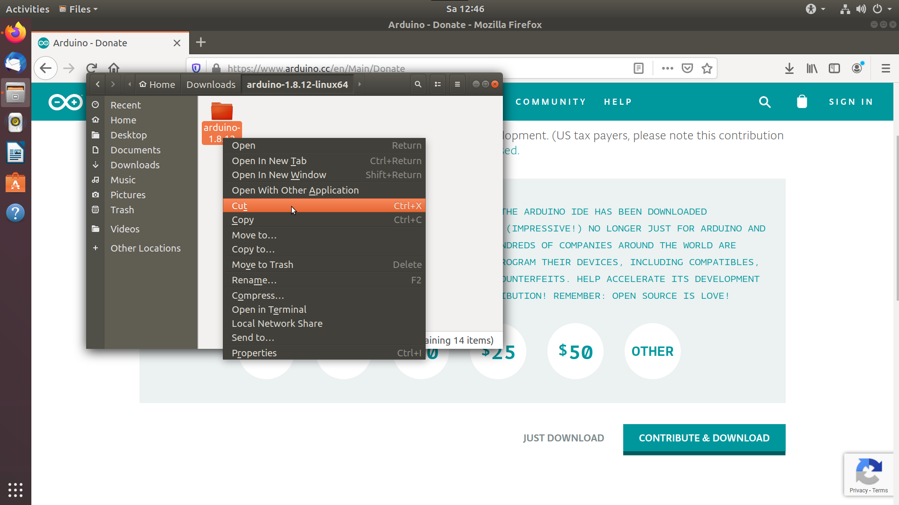Open the Files menu in titlebar

[79, 8]
